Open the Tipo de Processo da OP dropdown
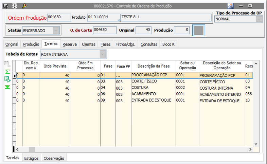This screenshot has width=267, height=164. point(259,19)
